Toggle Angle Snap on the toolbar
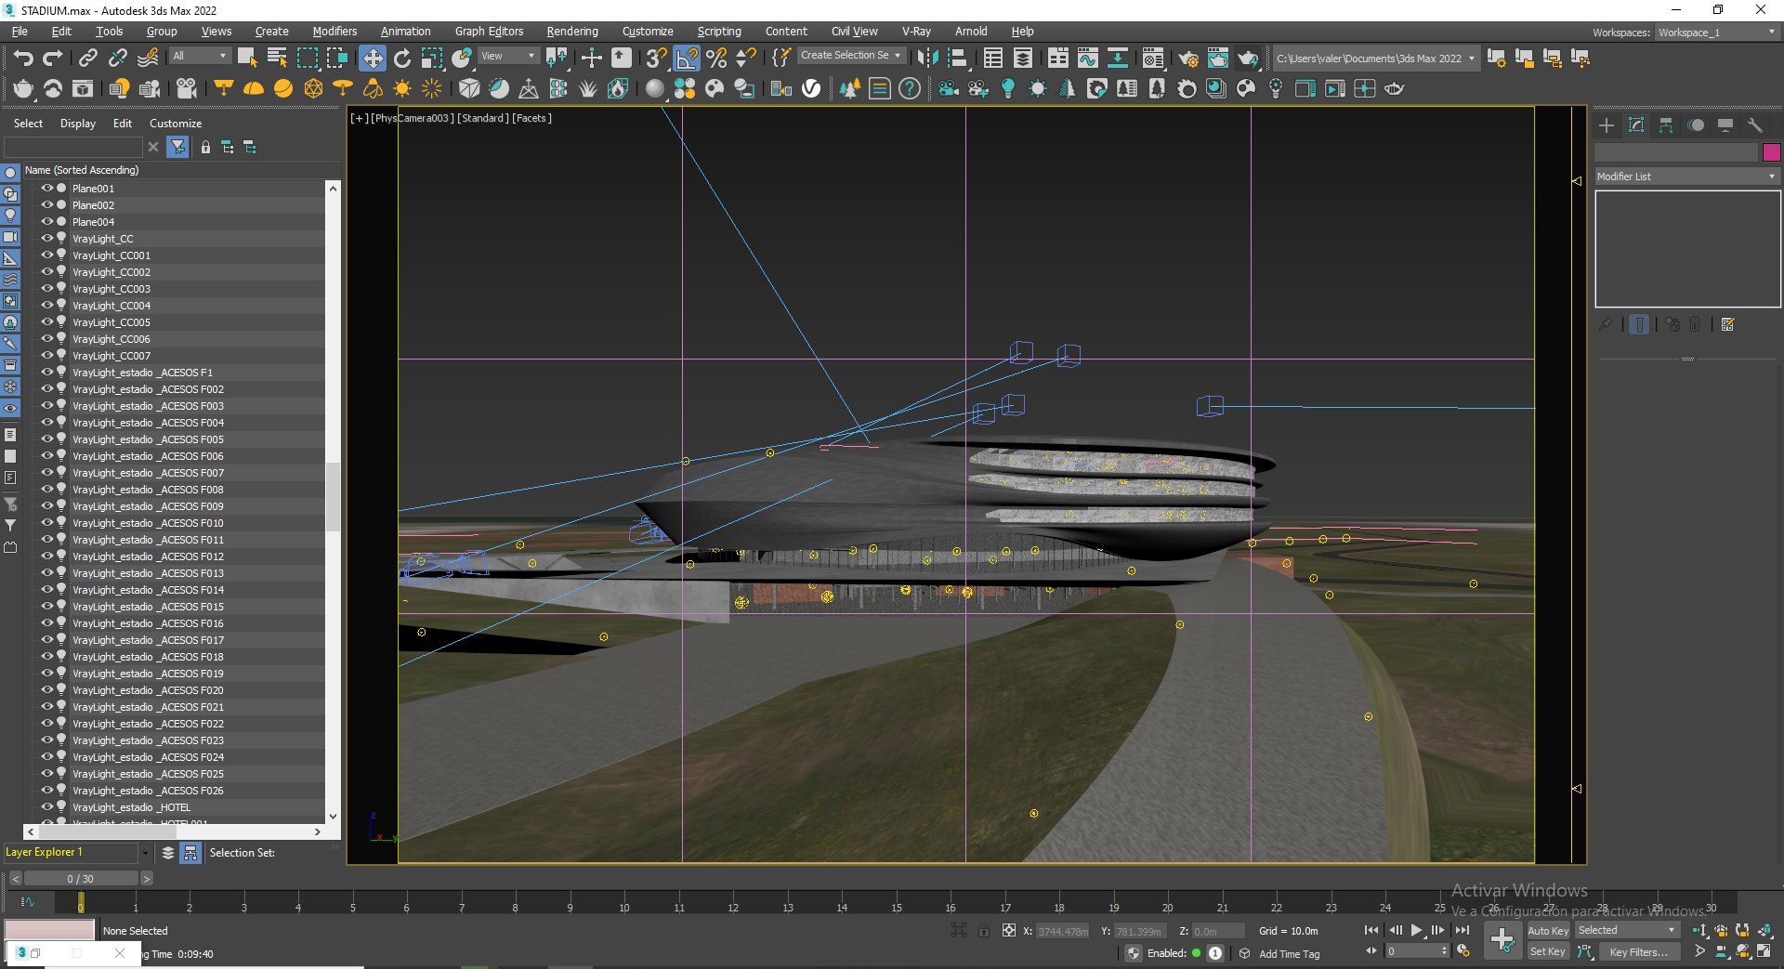This screenshot has height=969, width=1784. coord(687,59)
